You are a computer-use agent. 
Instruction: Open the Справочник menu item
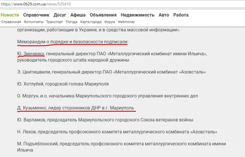click(36, 15)
